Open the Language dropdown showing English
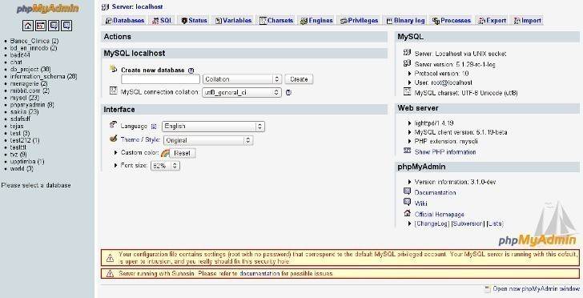This screenshot has width=583, height=298. pyautogui.click(x=213, y=127)
